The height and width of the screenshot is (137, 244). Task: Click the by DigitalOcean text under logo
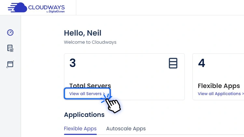point(56,12)
